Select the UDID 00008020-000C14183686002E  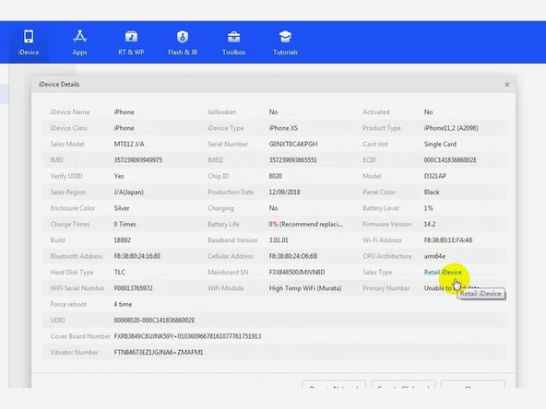point(154,320)
